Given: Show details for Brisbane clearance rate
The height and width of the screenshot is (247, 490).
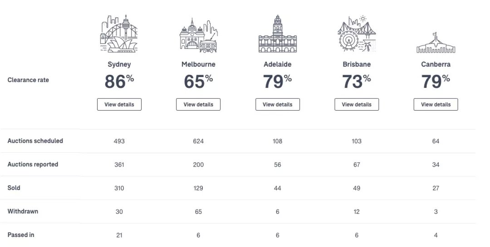Looking at the screenshot, I should pos(357,105).
